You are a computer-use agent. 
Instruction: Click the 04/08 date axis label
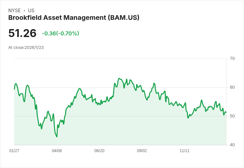[57, 151]
